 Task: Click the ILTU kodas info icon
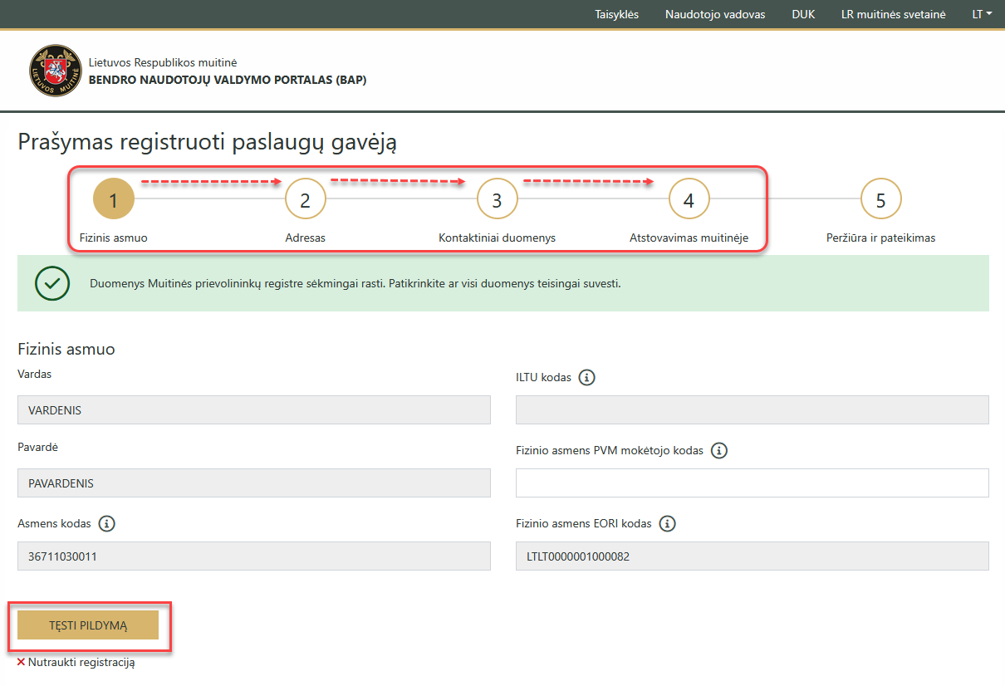pos(588,377)
